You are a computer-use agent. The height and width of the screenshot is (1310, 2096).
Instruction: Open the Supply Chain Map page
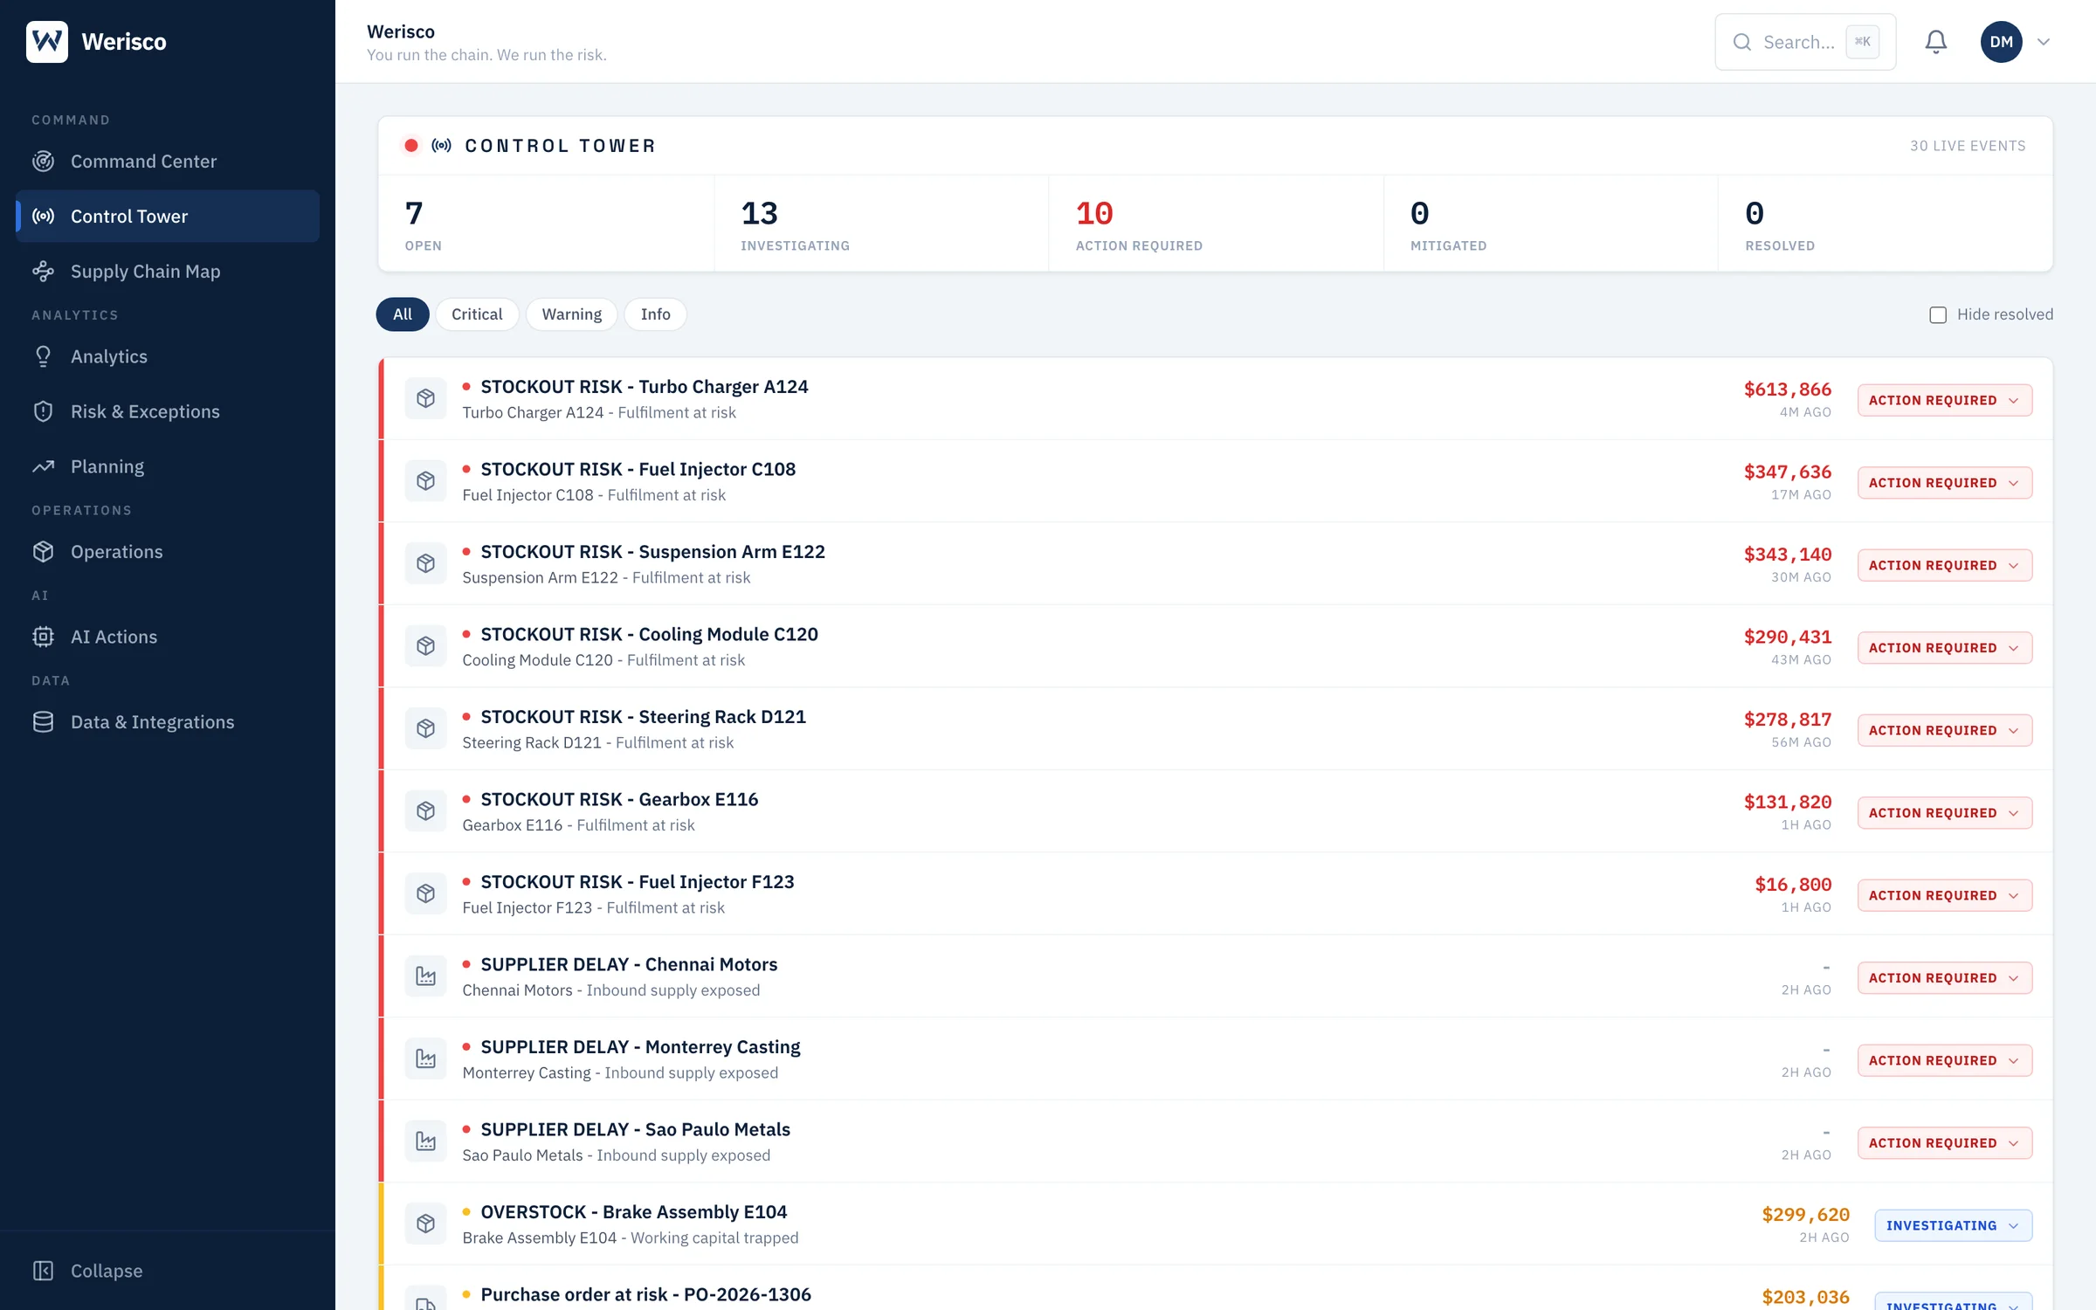point(168,271)
